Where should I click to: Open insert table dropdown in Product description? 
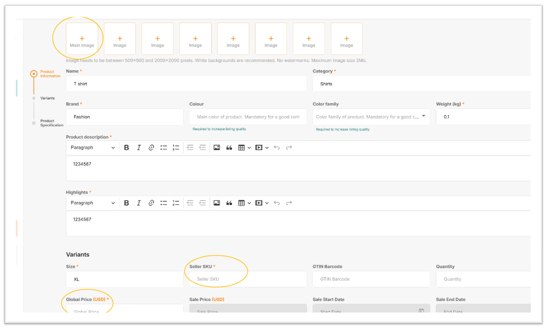(x=244, y=148)
